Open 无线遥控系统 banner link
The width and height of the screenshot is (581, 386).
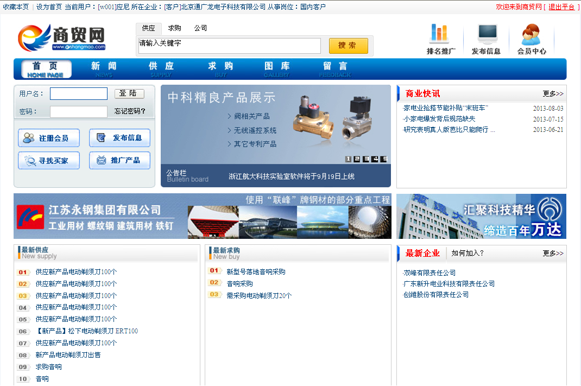255,130
